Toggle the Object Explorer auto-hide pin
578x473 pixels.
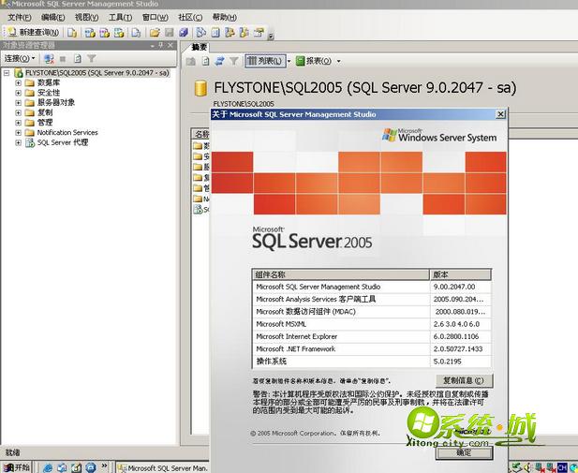tap(161, 45)
